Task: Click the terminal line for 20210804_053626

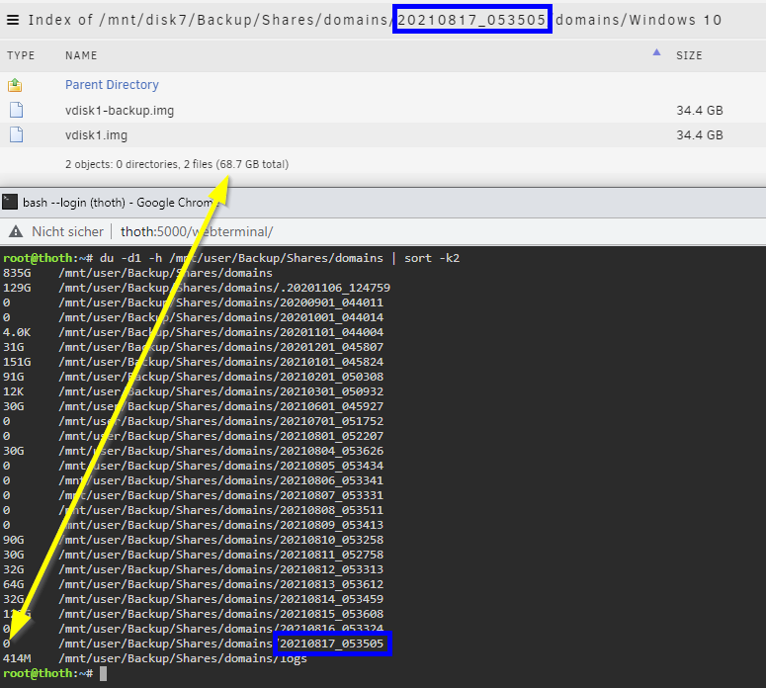Action: pyautogui.click(x=193, y=451)
